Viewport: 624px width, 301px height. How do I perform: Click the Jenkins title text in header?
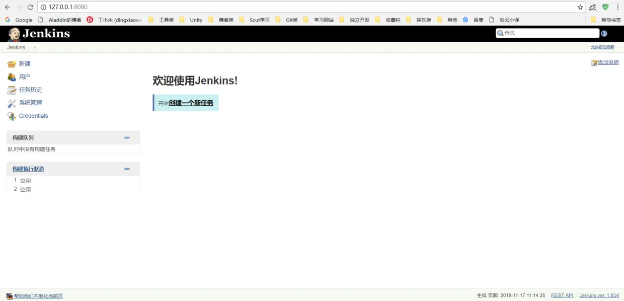point(46,34)
